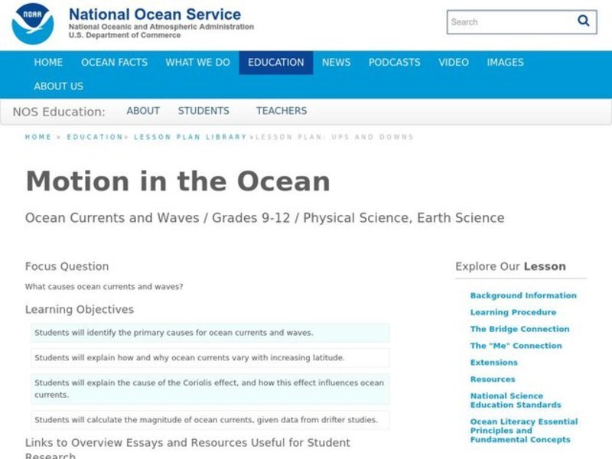Click the Learning Procedure link

(x=513, y=312)
